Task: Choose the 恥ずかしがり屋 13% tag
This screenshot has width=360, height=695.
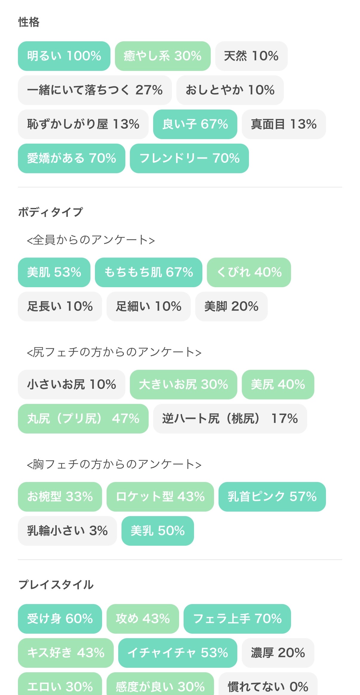Action: 83,124
